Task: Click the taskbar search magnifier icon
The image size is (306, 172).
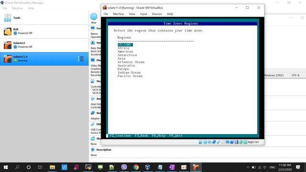Action: tap(17, 167)
